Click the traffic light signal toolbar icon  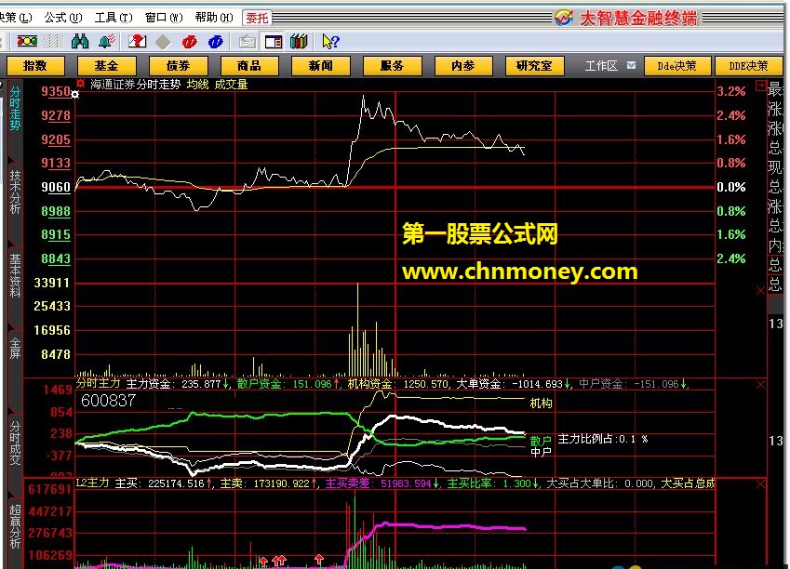[27, 41]
